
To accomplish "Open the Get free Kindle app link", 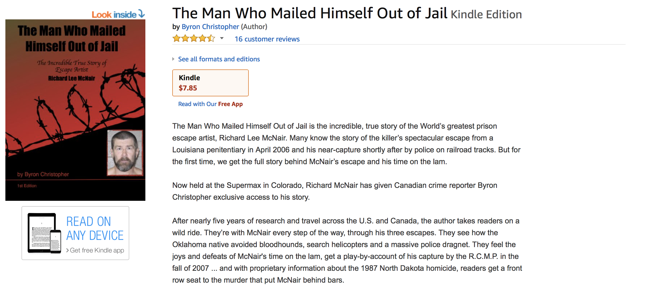I will [97, 250].
